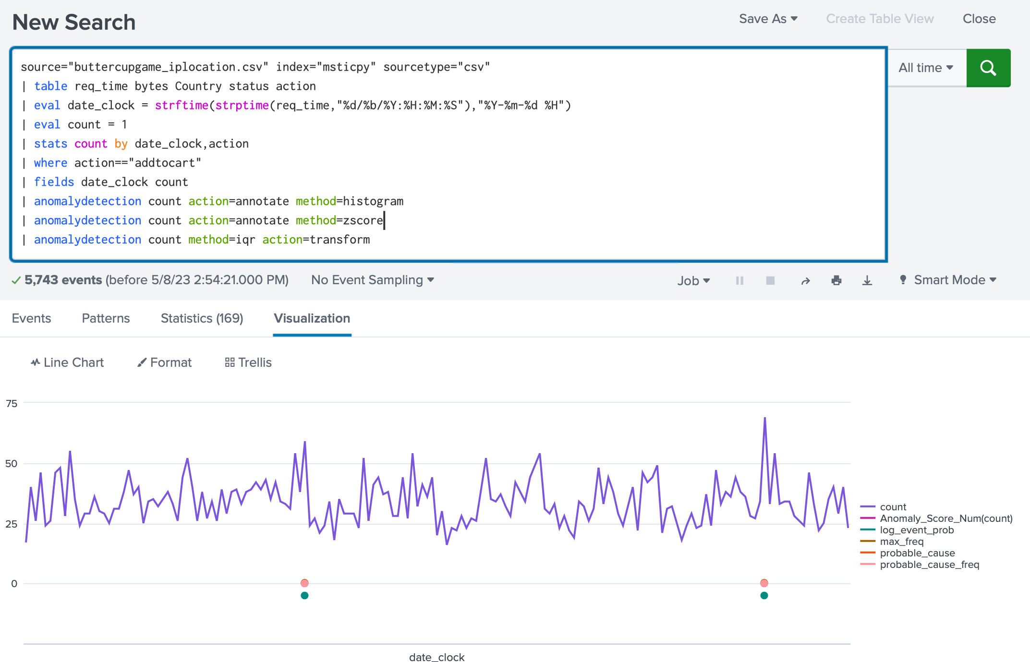This screenshot has width=1030, height=662.
Task: Click the print results icon
Action: pyautogui.click(x=836, y=280)
